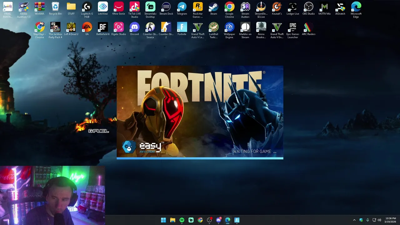Launch Marbles on Stream icon
The height and width of the screenshot is (225, 400).
click(245, 30)
